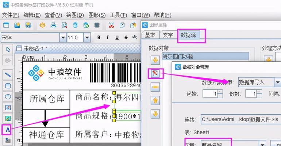Click the font name field 宋体
The height and width of the screenshot is (146, 281).
click(30, 38)
